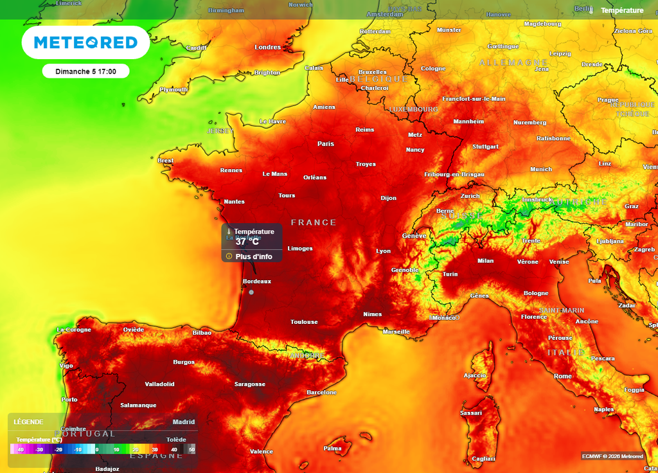The image size is (658, 473).
Task: Click the Température (°C) legend title
Action: pyautogui.click(x=39, y=440)
